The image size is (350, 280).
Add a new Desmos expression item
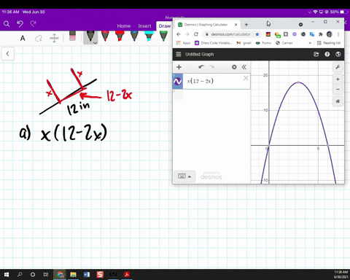179,67
